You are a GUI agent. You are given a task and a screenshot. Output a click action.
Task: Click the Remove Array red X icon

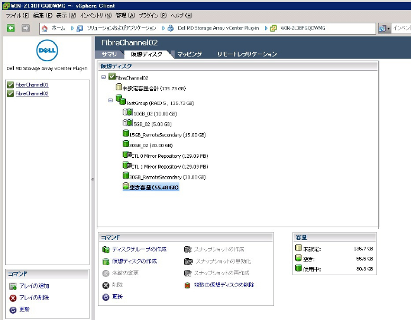coord(13,298)
